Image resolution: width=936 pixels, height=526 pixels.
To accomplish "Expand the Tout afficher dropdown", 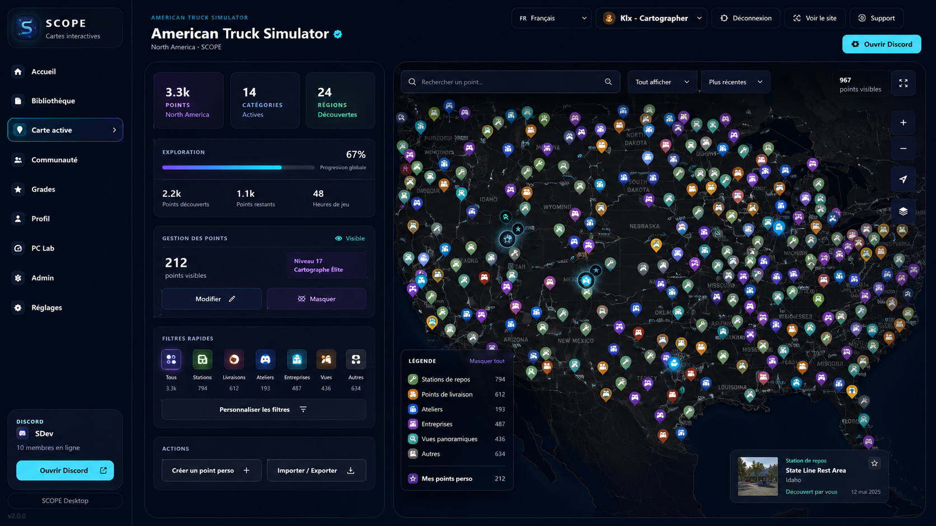I will (662, 82).
